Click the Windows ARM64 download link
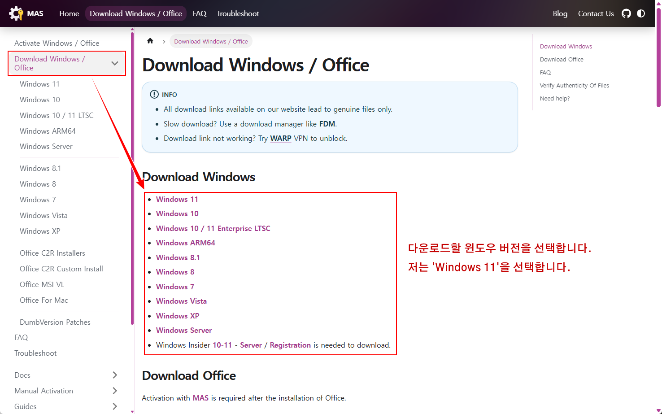The height and width of the screenshot is (414, 662). (x=186, y=243)
